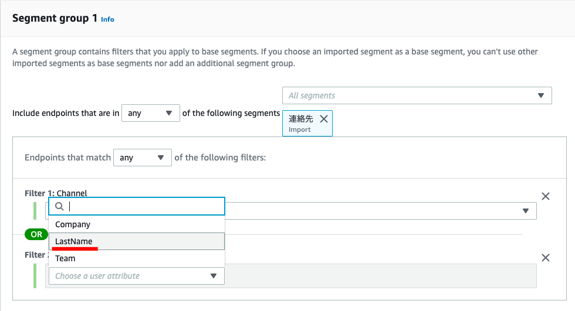This screenshot has height=311, width=575.
Task: Click the Segment group 1 heading
Action: pyautogui.click(x=55, y=18)
